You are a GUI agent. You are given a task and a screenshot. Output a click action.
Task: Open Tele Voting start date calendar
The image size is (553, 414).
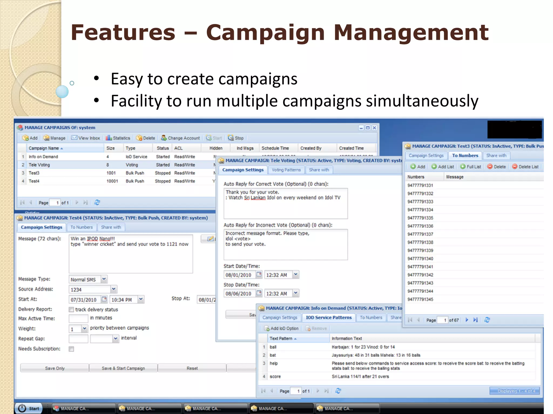coord(259,274)
